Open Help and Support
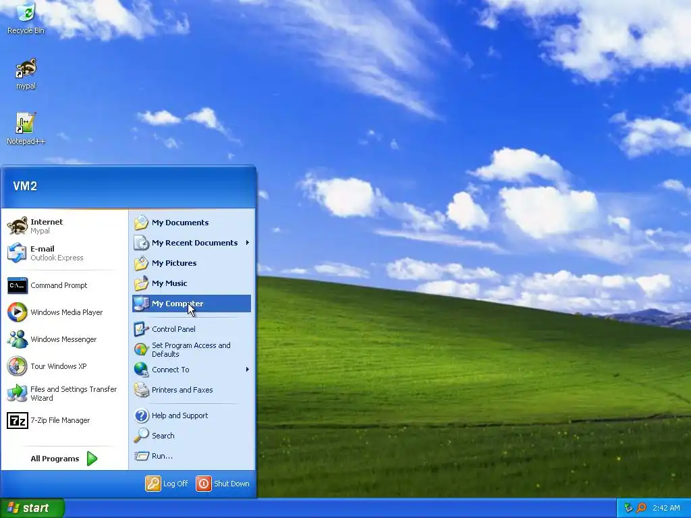The width and height of the screenshot is (691, 518). click(x=192, y=415)
